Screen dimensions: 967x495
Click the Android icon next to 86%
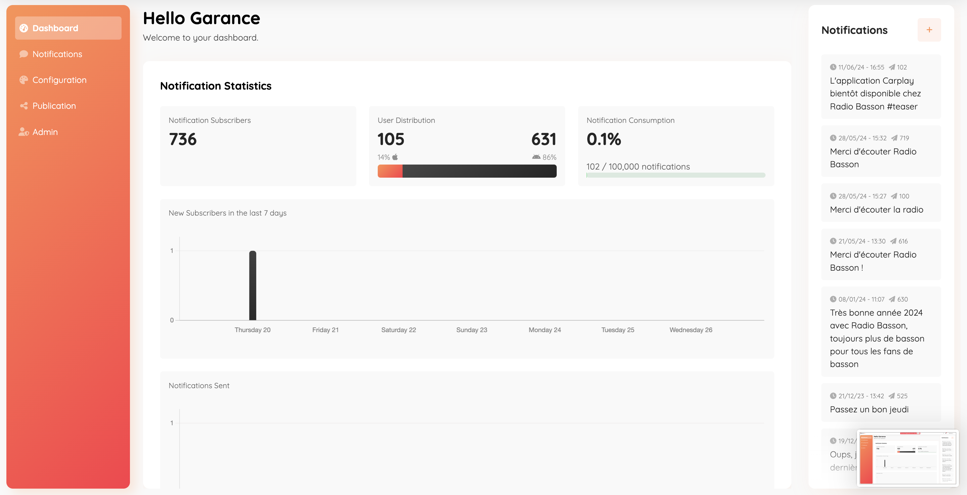click(536, 157)
